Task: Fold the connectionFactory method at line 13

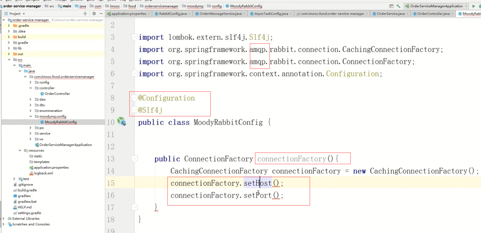Action: [134, 159]
